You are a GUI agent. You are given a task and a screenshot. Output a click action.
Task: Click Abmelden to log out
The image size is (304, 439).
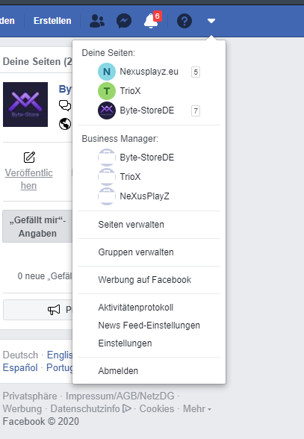118,370
